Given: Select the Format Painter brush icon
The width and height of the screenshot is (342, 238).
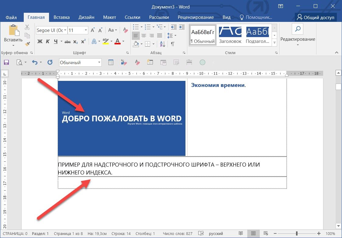Looking at the screenshot, I should coord(27,44).
